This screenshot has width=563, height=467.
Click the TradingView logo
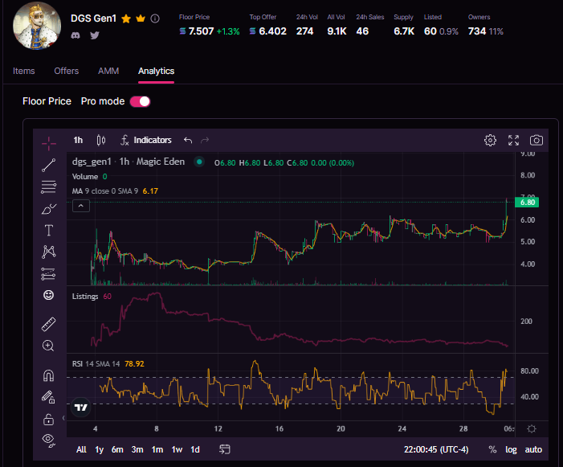(81, 408)
